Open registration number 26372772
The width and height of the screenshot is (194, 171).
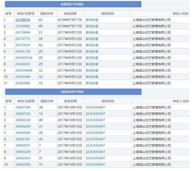(23, 39)
